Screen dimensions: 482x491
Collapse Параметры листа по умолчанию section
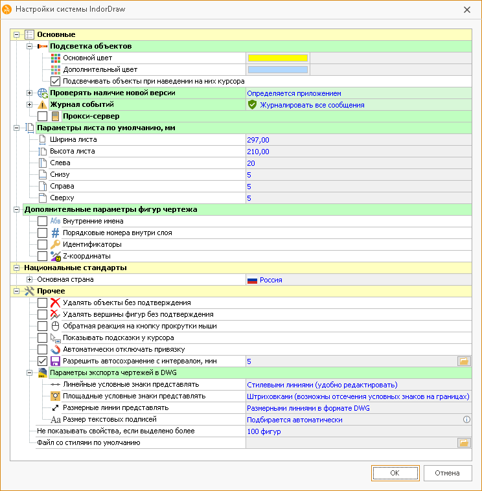[x=16, y=128]
